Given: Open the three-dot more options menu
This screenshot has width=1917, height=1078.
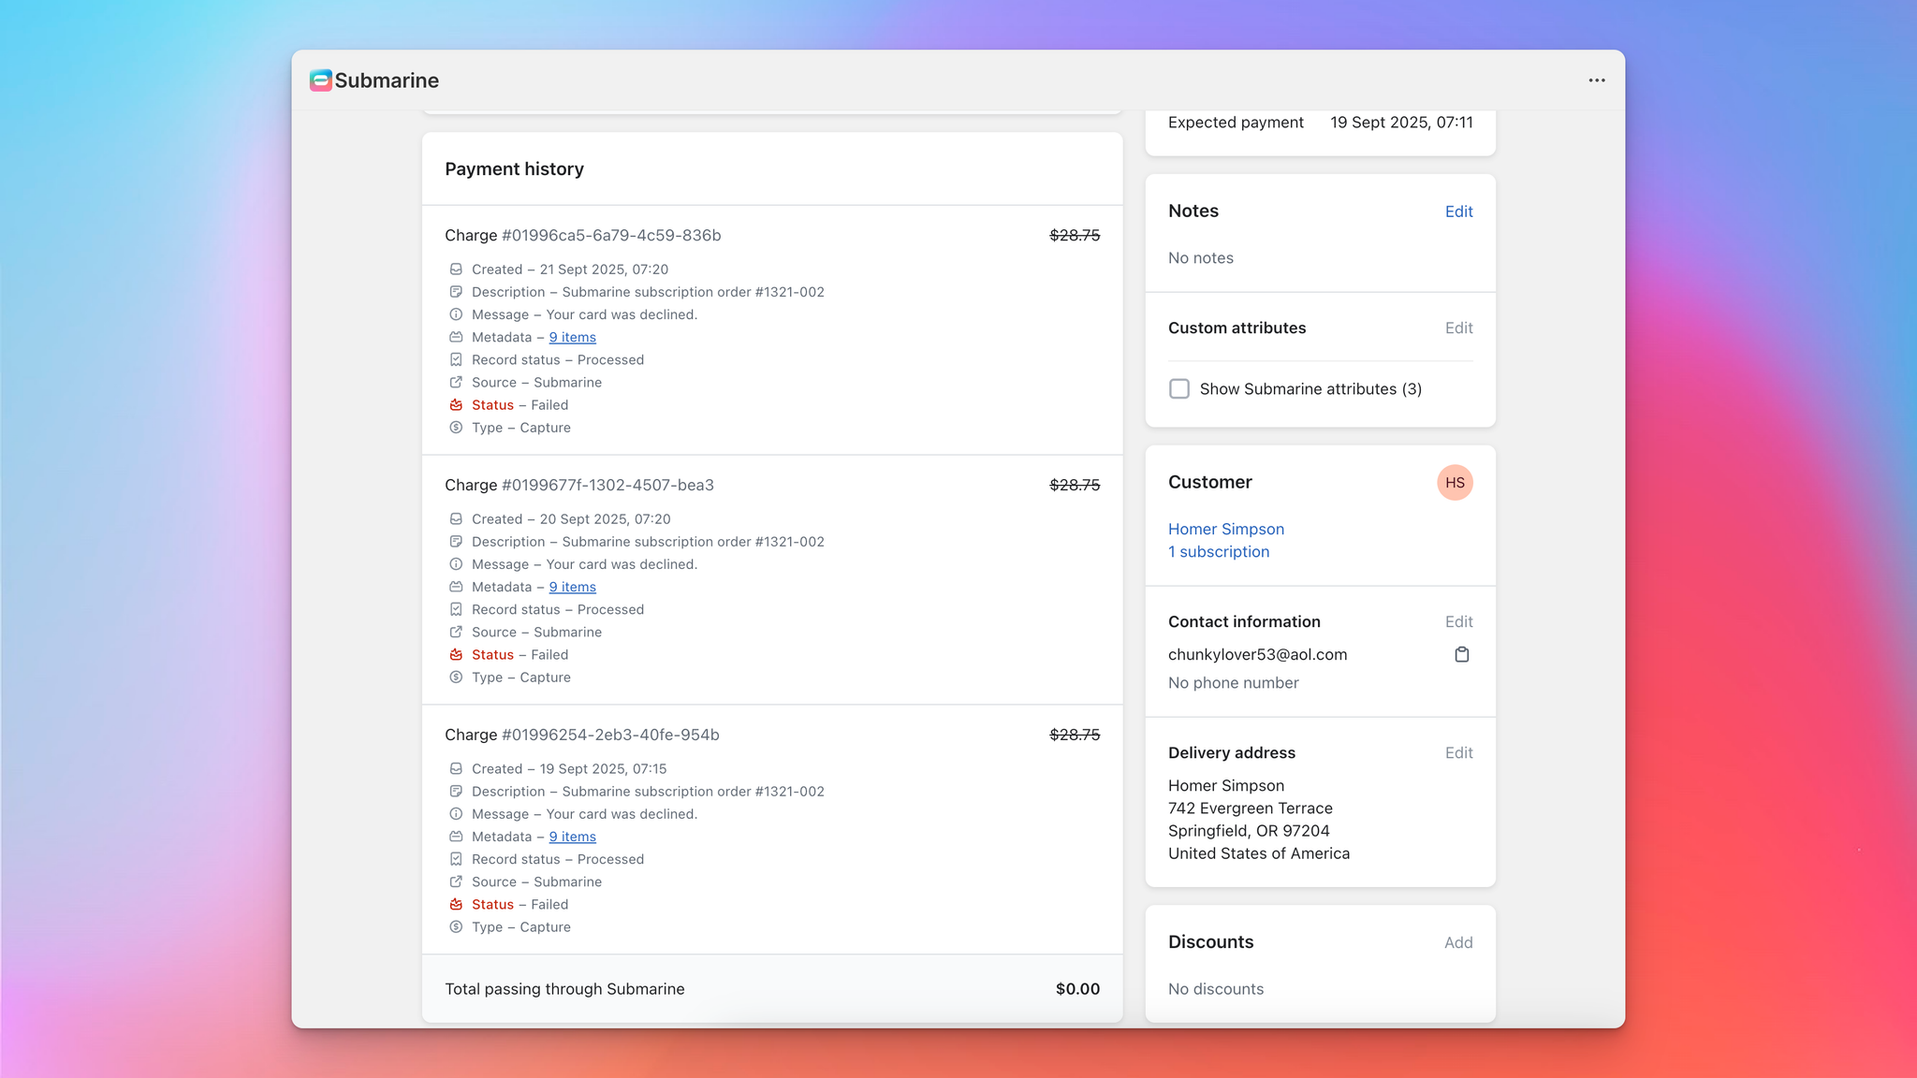Looking at the screenshot, I should [x=1597, y=80].
